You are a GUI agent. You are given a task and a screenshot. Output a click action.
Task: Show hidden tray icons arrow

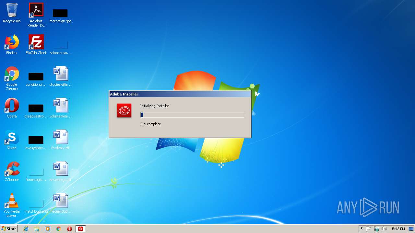click(362, 229)
